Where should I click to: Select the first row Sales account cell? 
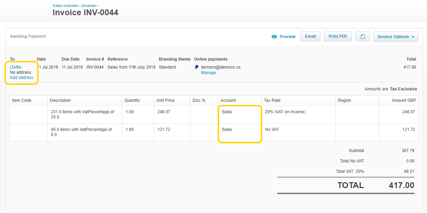click(x=240, y=114)
